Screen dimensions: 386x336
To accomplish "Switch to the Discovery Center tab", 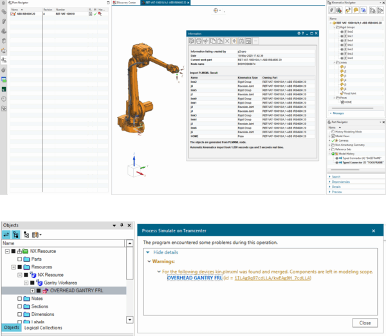I will (127, 3).
